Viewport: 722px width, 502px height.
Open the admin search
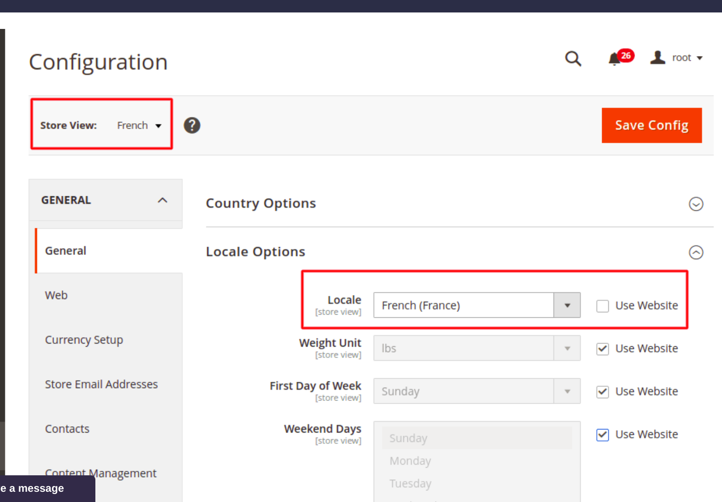coord(573,59)
